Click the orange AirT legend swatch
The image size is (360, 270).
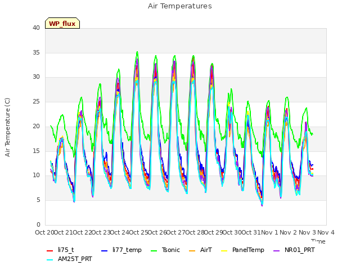tap(192, 251)
